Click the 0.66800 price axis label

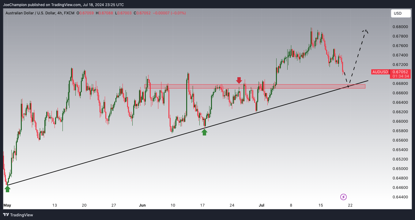(x=400, y=84)
